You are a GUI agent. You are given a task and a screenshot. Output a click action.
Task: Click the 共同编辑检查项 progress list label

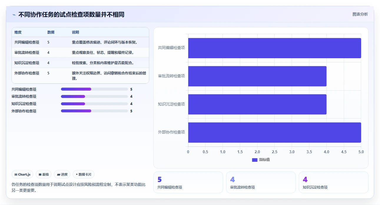click(24, 89)
